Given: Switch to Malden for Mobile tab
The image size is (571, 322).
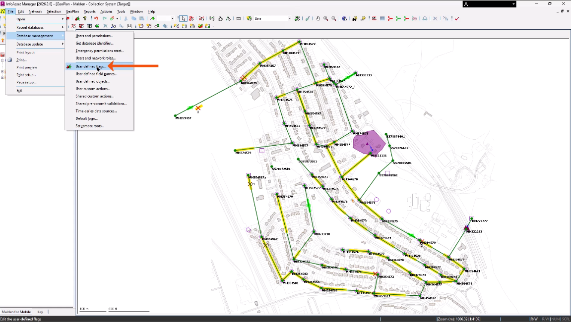Looking at the screenshot, I should click(16, 312).
